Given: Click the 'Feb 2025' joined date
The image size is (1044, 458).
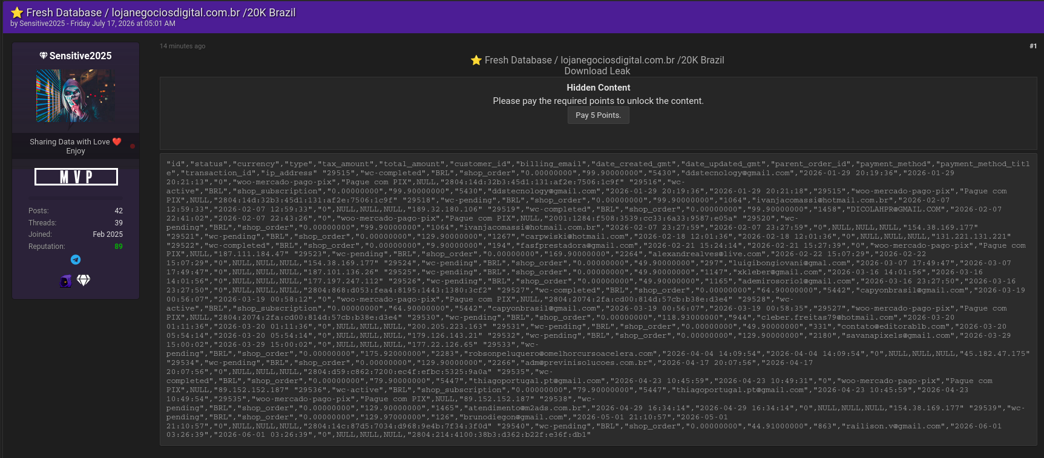Looking at the screenshot, I should pyautogui.click(x=108, y=234).
